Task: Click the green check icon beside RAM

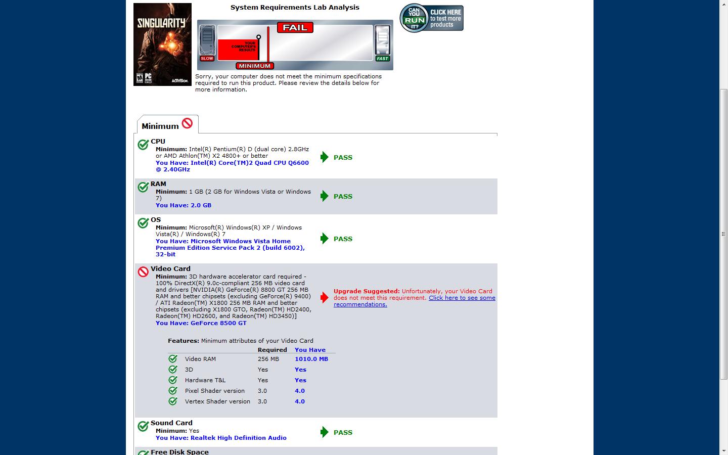Action: tap(143, 187)
